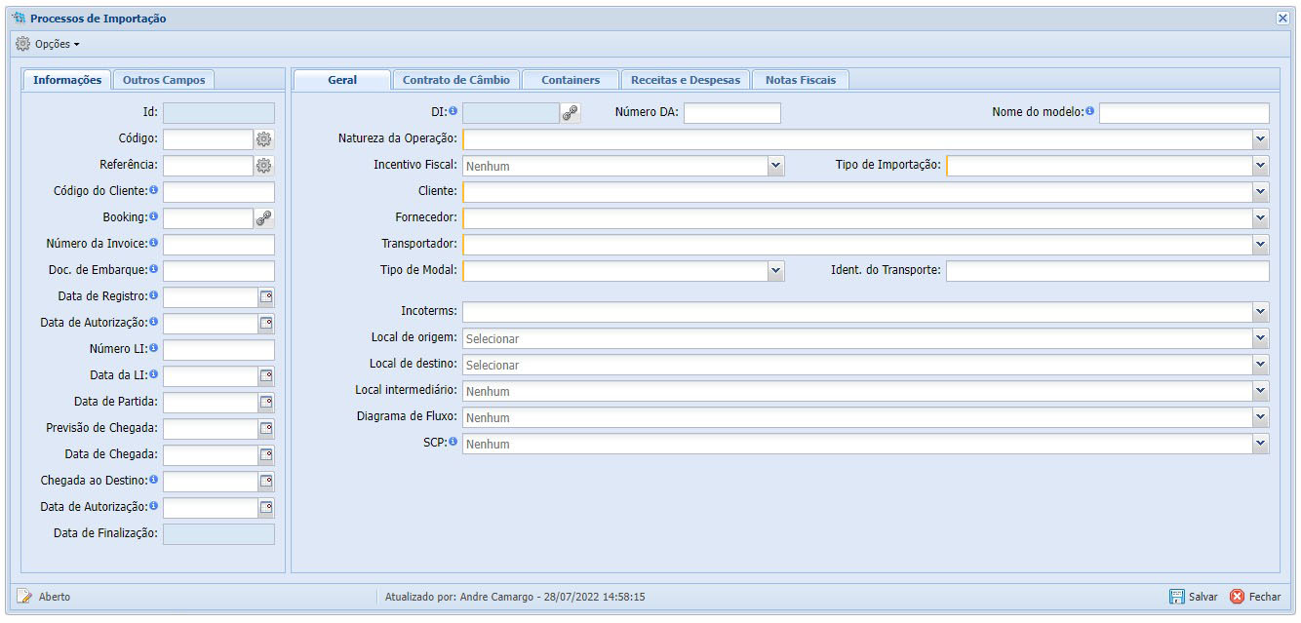This screenshot has width=1301, height=623.
Task: Click the gear icon beside Código field
Action: tap(264, 139)
